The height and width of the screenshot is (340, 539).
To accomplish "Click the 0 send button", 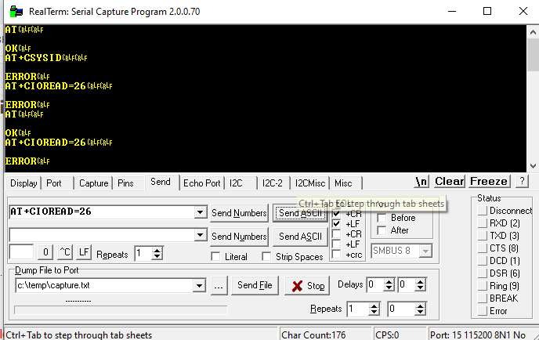I will point(45,252).
